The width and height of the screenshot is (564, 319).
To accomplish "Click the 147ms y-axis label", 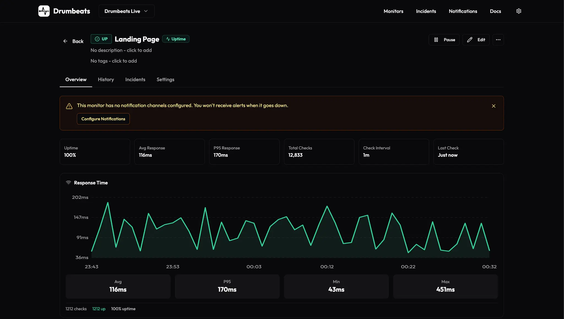I will point(81,217).
